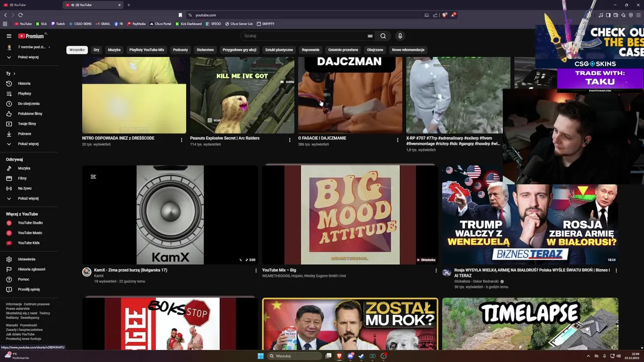Open options menu for NITRO ODPOWIADA video
This screenshot has height=362, width=644.
182,140
